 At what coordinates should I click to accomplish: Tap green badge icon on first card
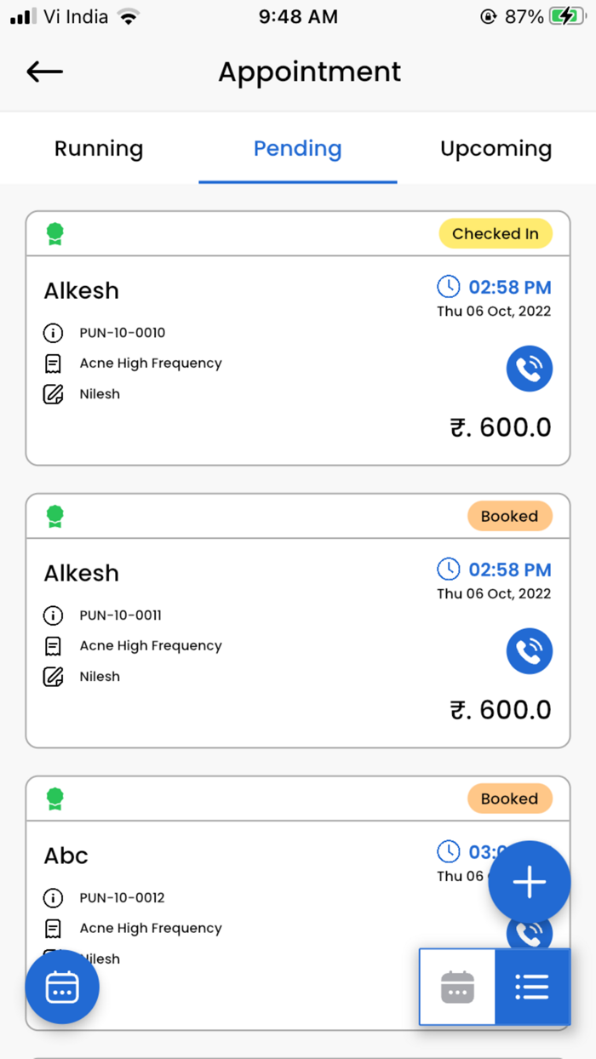[x=55, y=234]
